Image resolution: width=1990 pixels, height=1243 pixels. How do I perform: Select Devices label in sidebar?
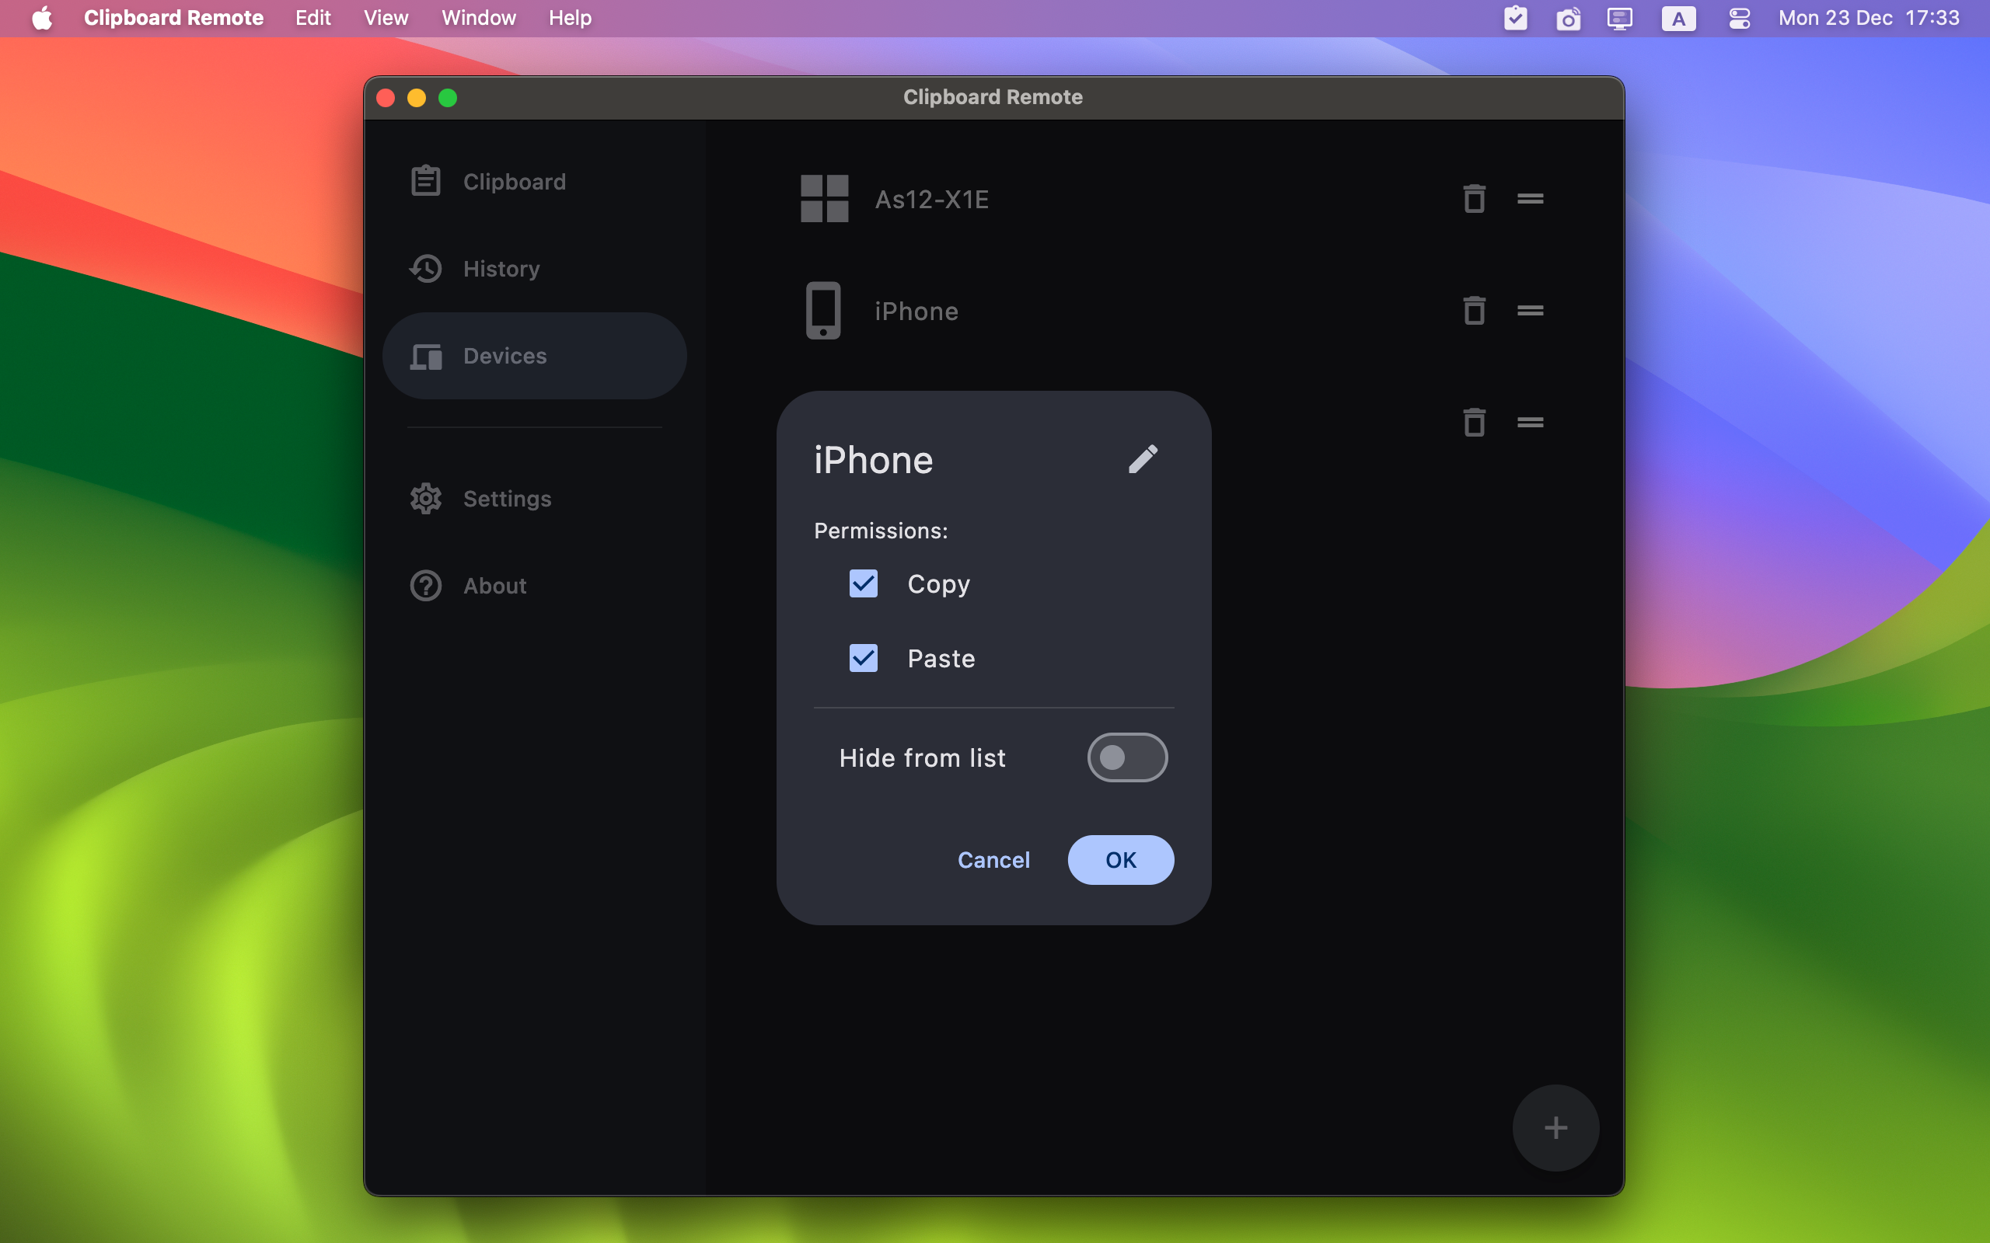tap(504, 356)
